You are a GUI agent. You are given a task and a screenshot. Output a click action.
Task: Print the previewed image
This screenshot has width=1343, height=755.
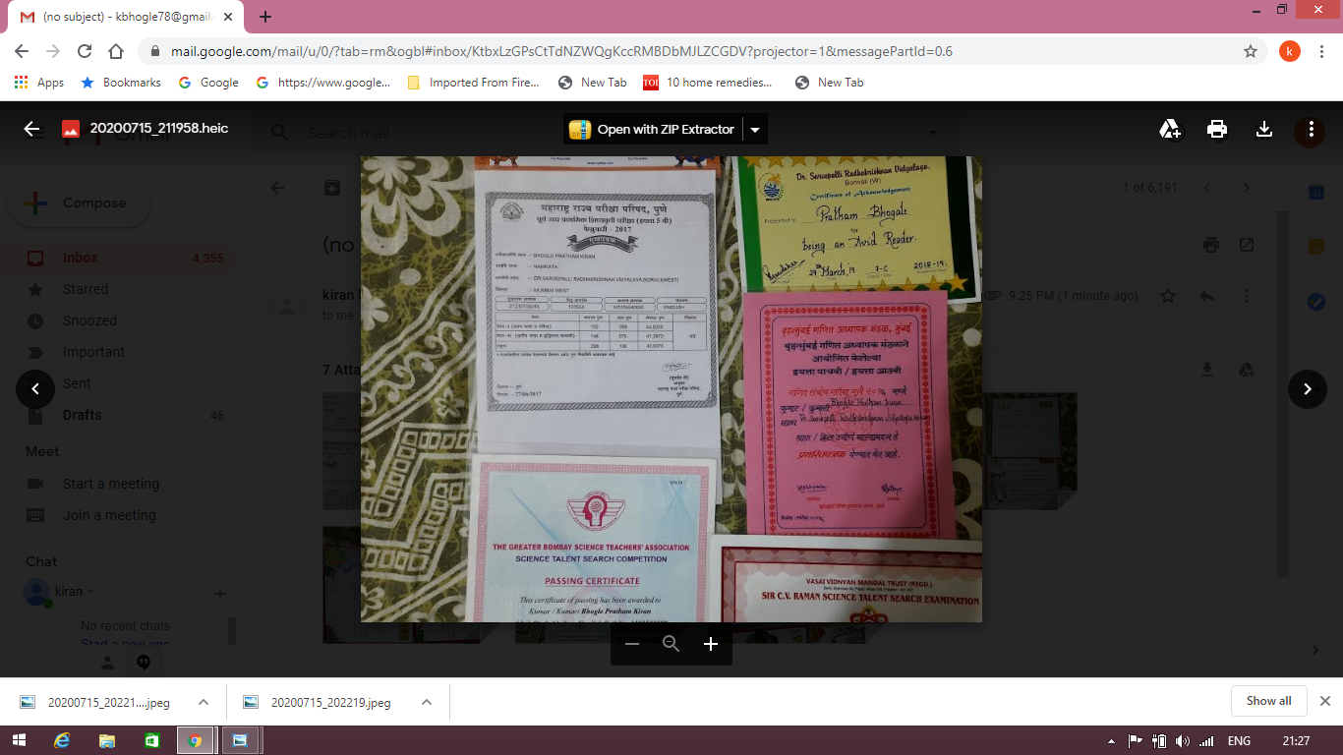(1217, 129)
